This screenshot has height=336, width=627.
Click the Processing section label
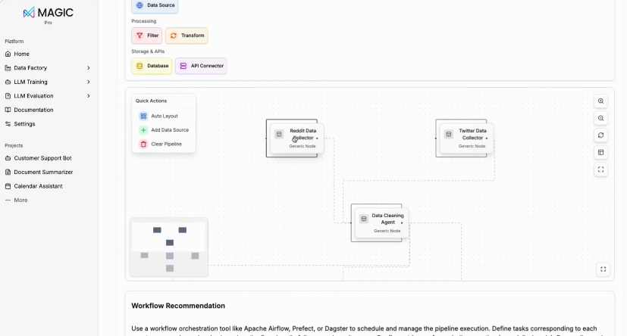[x=143, y=21]
